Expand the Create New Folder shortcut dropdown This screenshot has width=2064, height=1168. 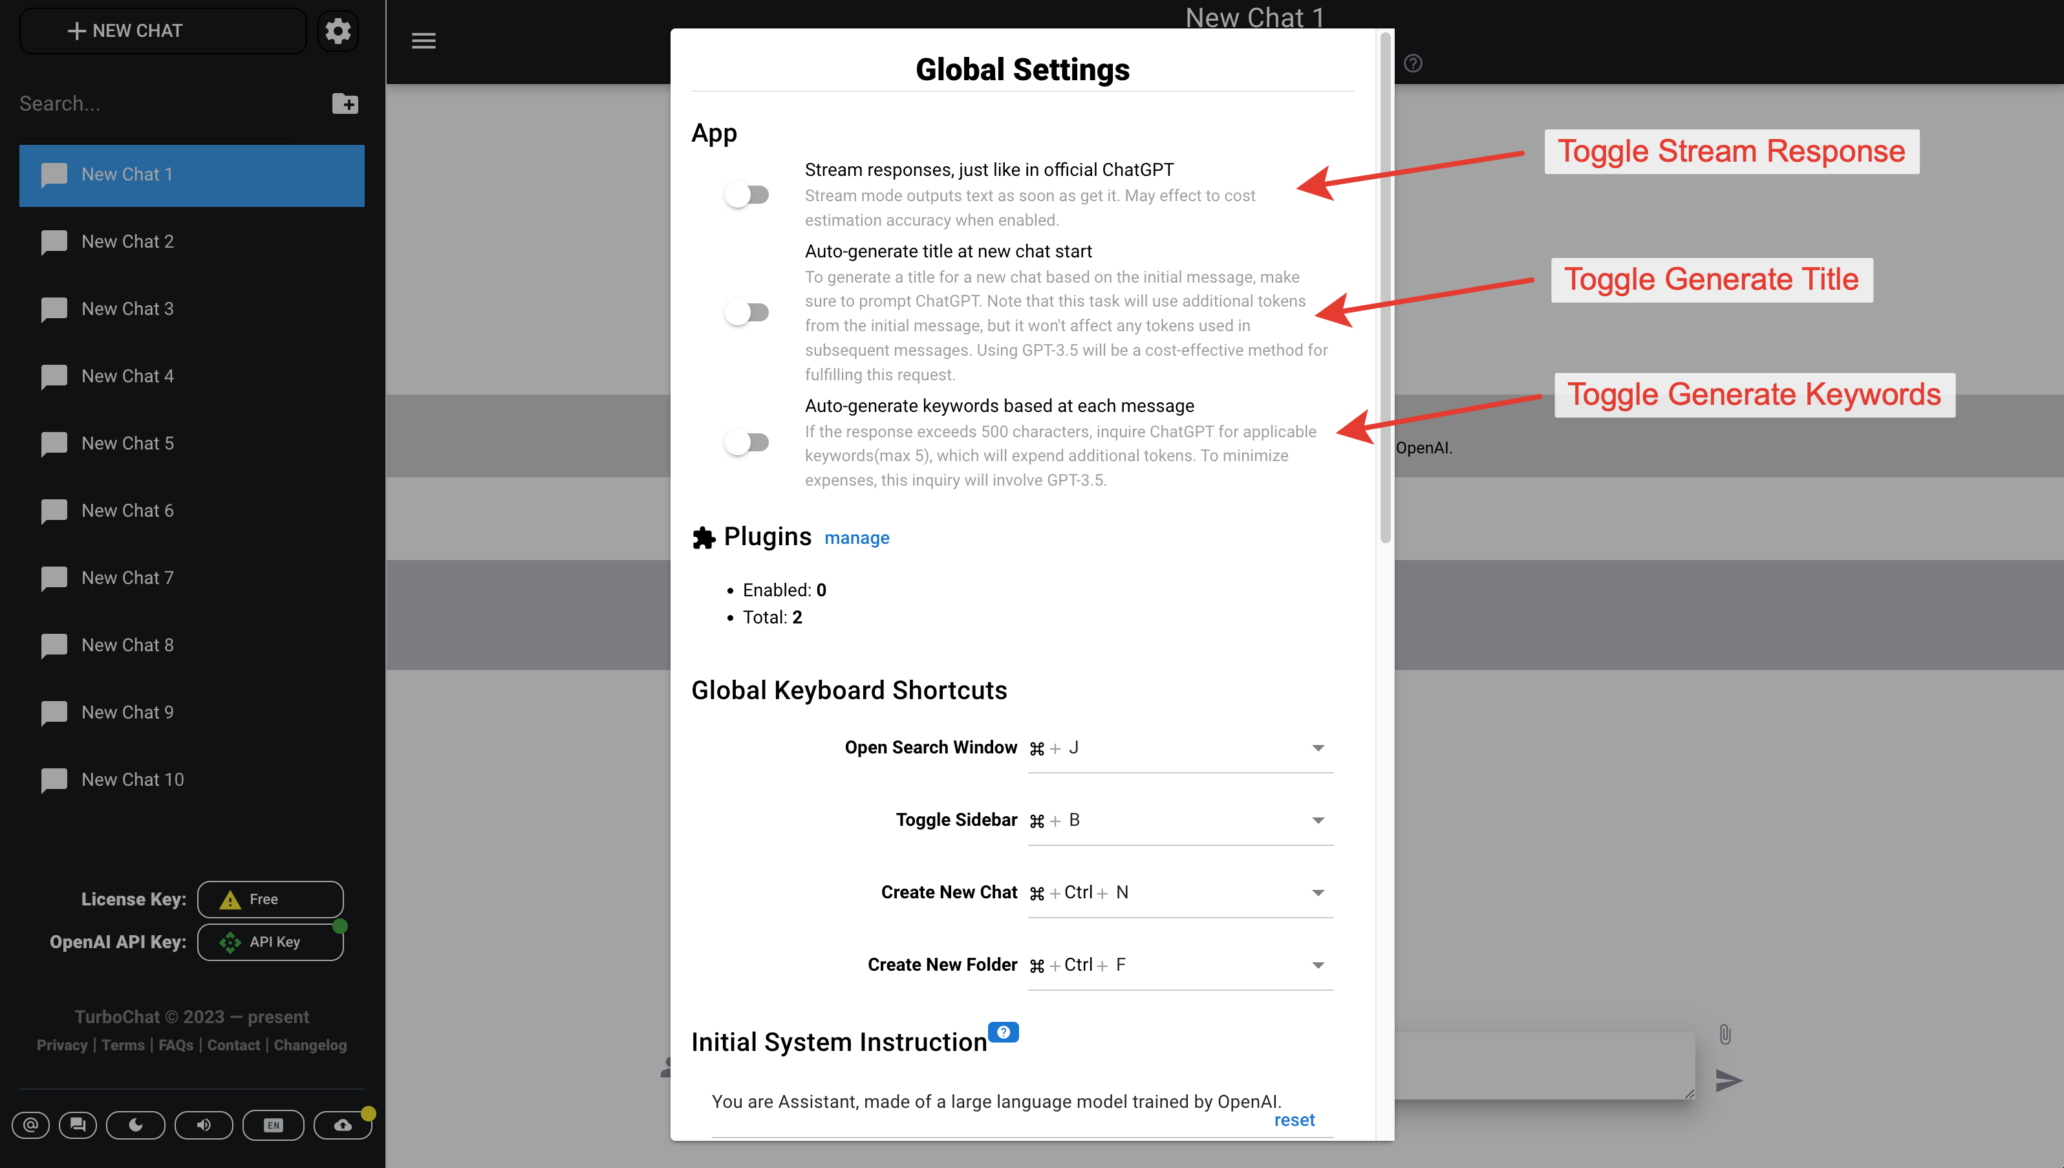1317,965
